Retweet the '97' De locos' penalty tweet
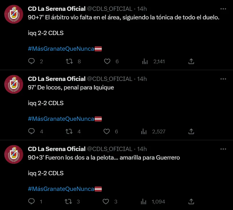Screen dimensions: 233x210 [x=69, y=131]
